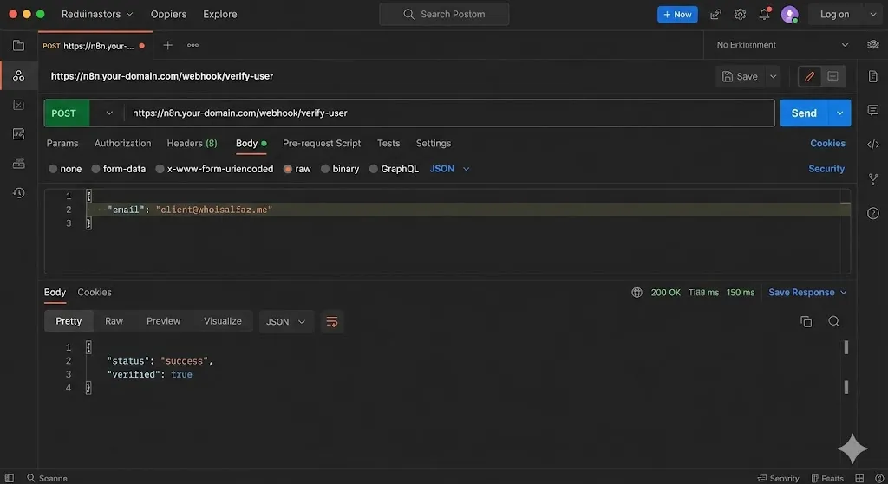Open comments icon in right sidebar
Viewport: 888px width, 484px height.
click(872, 110)
